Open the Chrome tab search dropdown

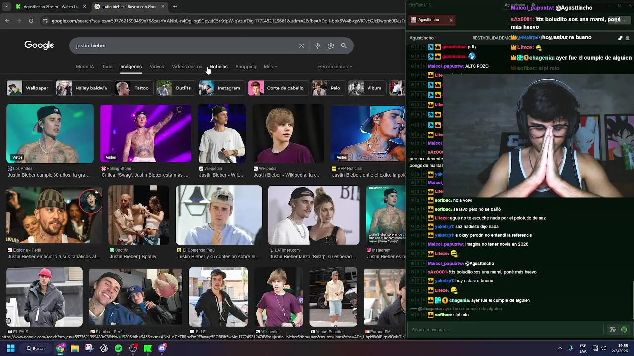click(6, 6)
